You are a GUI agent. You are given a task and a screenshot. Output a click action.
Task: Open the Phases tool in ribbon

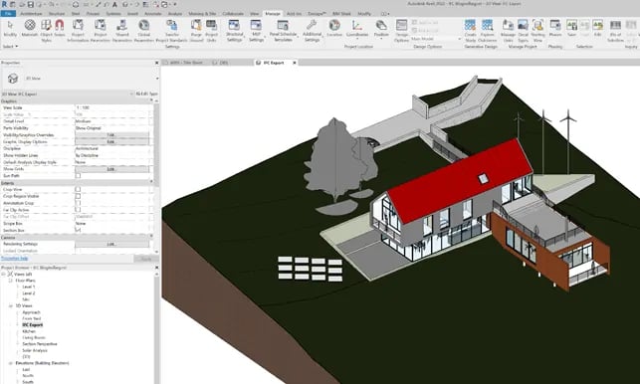(x=555, y=28)
